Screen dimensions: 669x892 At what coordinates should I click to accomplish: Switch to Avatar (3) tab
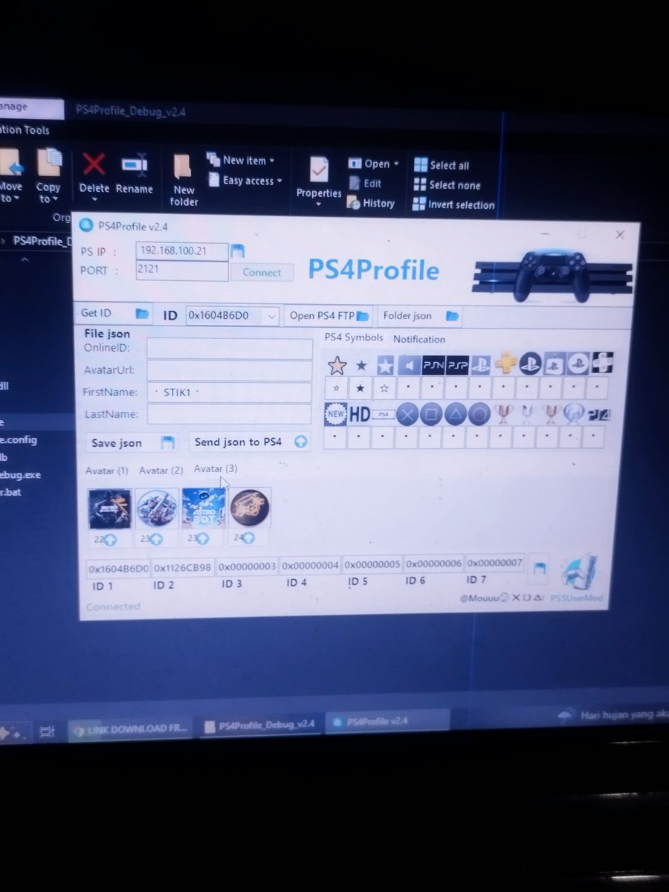(216, 469)
